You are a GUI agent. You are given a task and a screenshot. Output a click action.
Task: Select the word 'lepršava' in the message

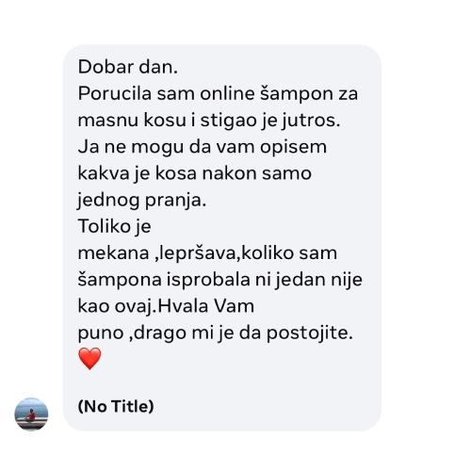point(198,253)
